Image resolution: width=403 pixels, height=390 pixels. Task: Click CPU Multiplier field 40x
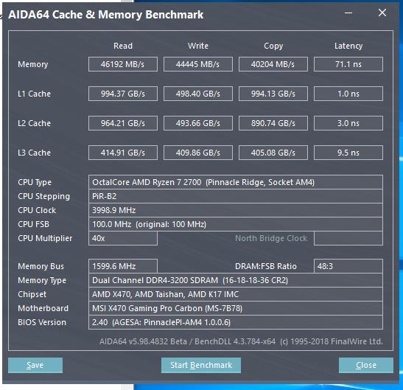point(123,238)
